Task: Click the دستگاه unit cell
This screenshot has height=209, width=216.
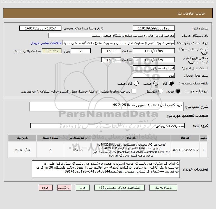Action: [78, 150]
